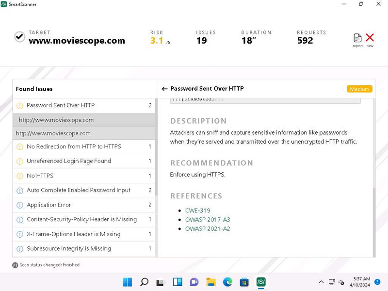Screen dimensions: 388x291
Task: Click the issue details scrollbar
Action: click(x=374, y=223)
